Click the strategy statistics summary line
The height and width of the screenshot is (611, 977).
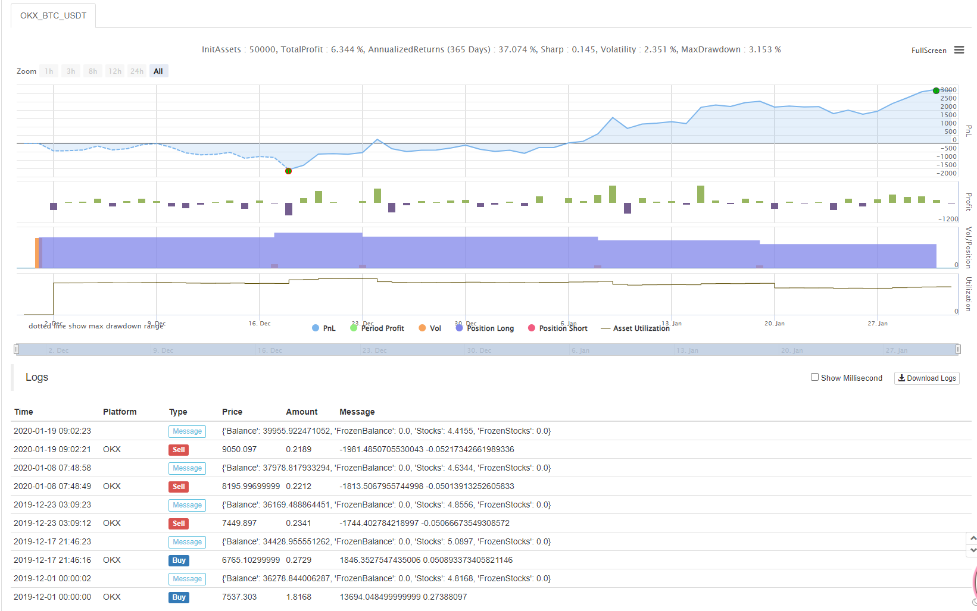(x=491, y=49)
